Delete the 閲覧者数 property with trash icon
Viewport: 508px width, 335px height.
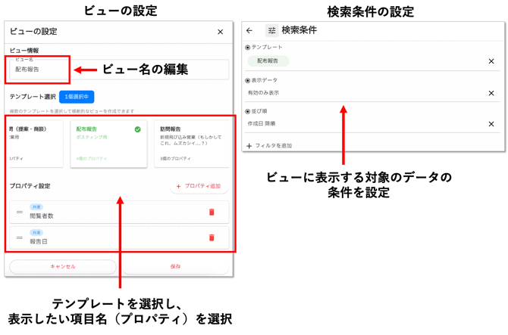click(212, 212)
